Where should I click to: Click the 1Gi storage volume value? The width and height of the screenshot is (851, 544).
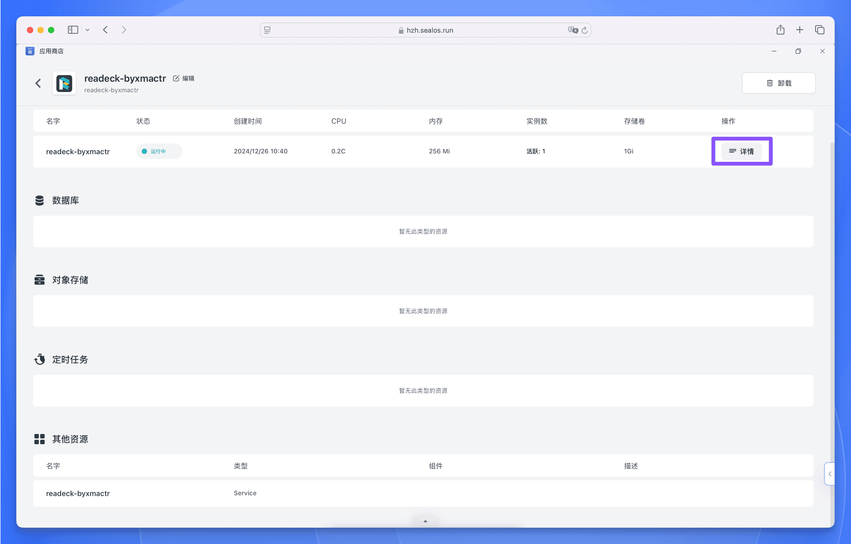[x=628, y=151]
